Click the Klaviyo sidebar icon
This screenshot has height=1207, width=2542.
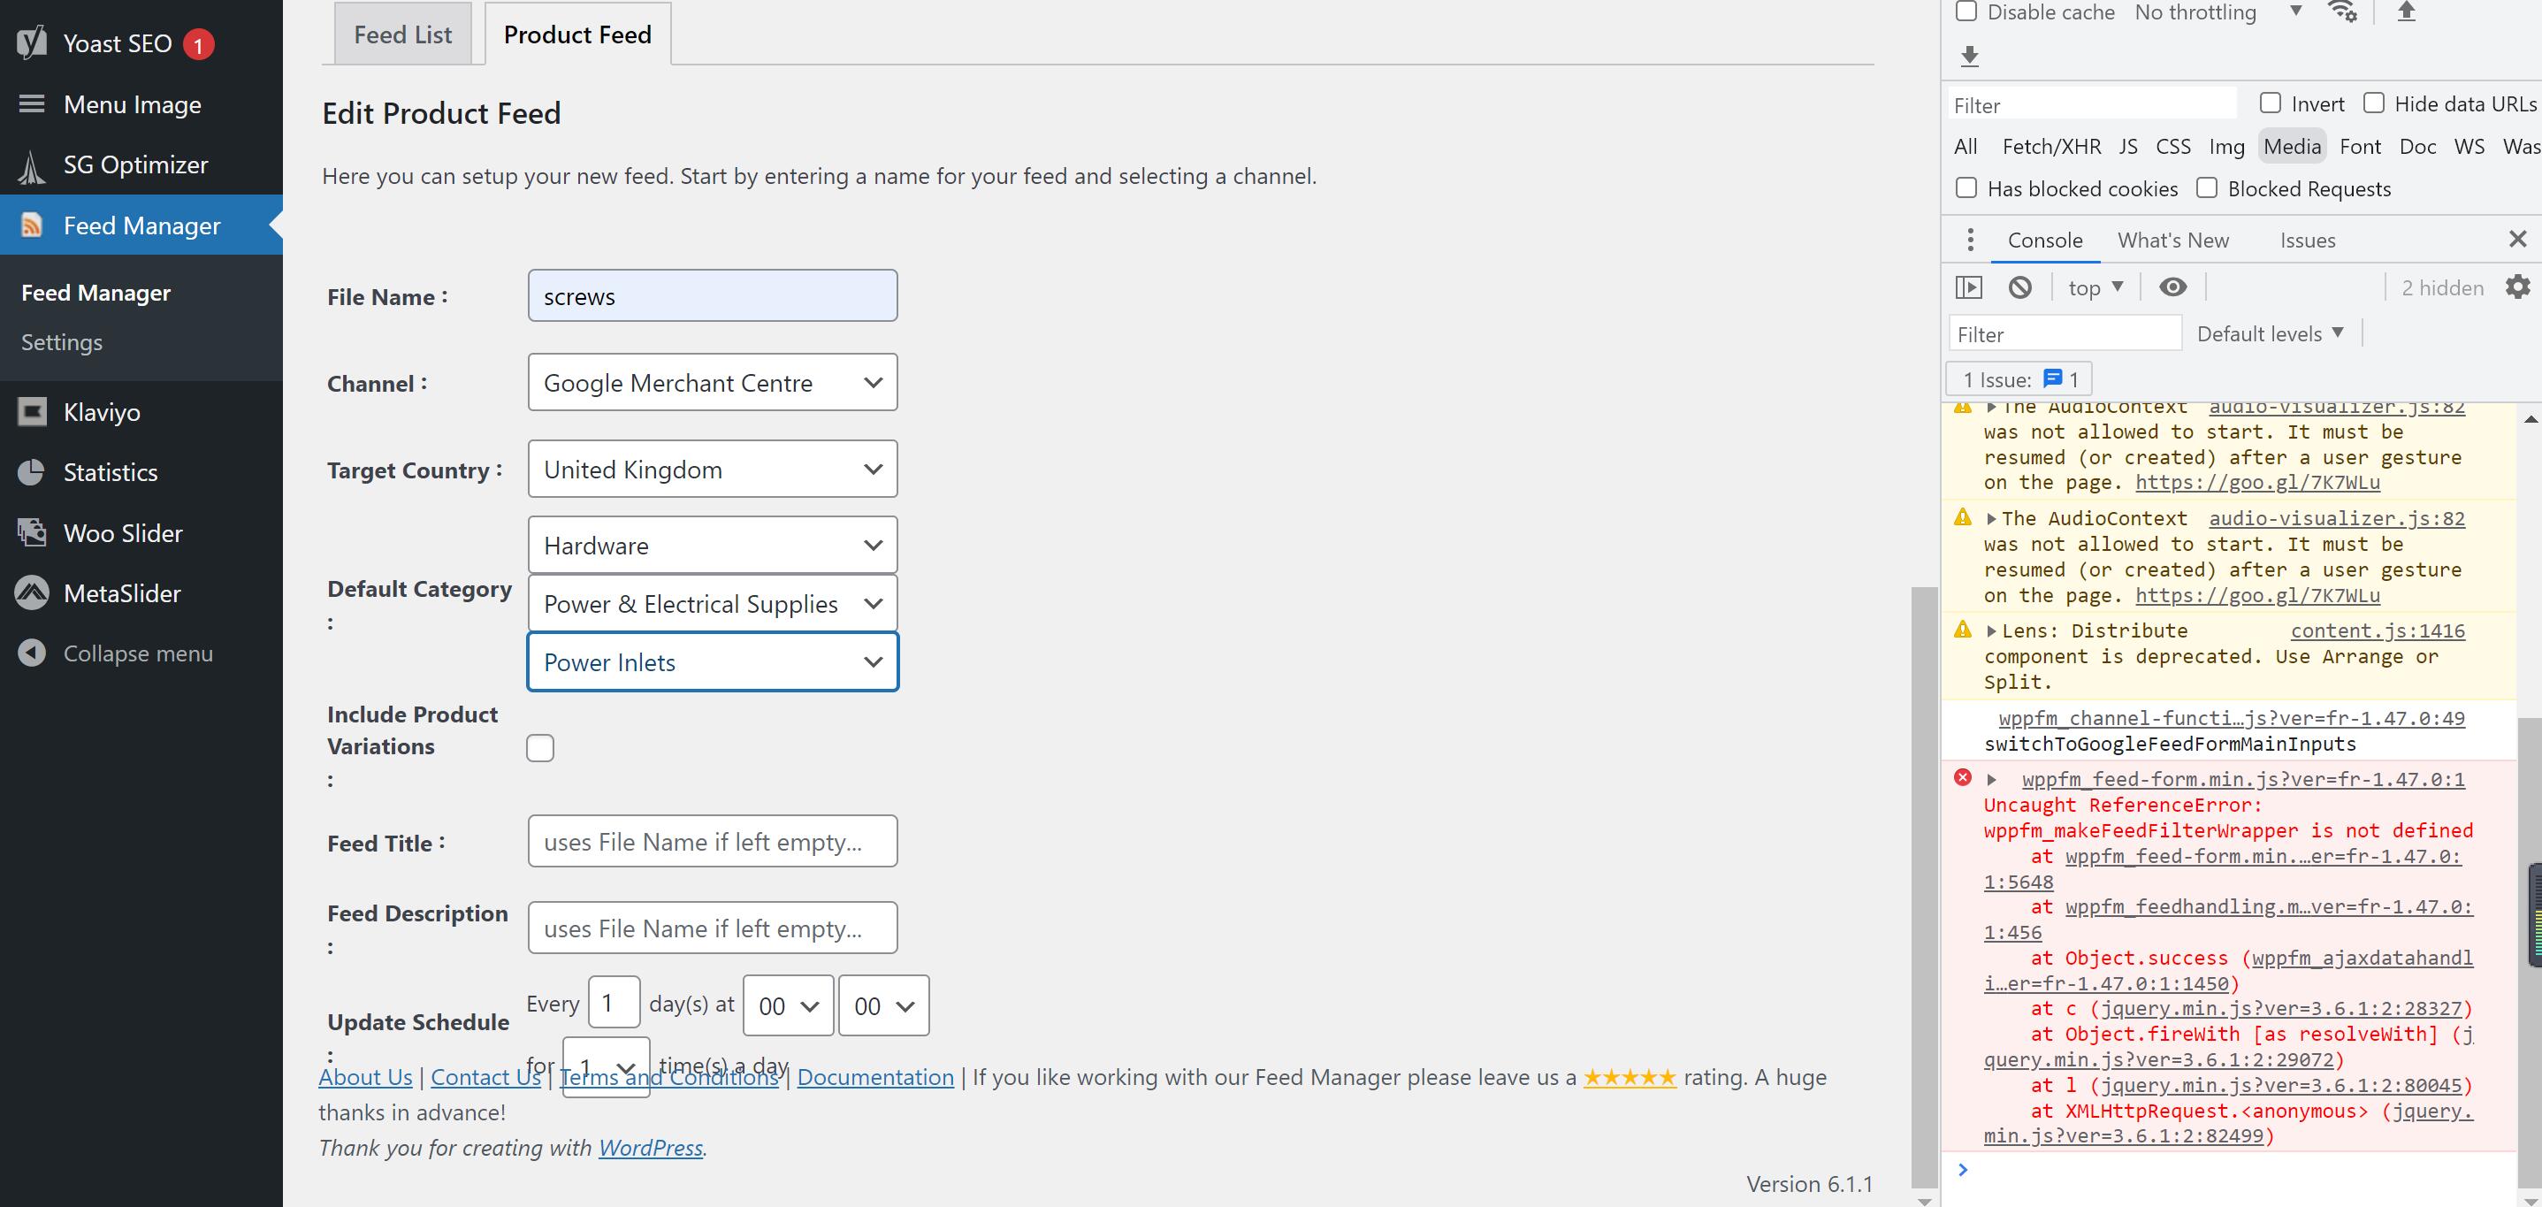[x=32, y=411]
